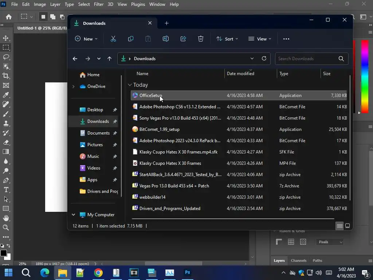Open the Filter menu in Photoshop
The width and height of the screenshot is (373, 280).
99,4
